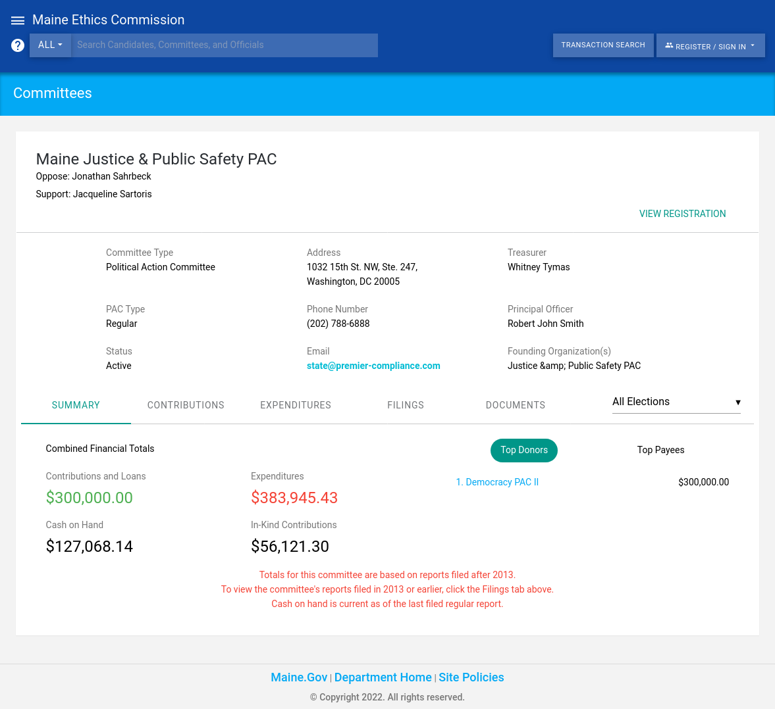The image size is (775, 709).
Task: Click the Political Action Committee value
Action: tap(161, 267)
